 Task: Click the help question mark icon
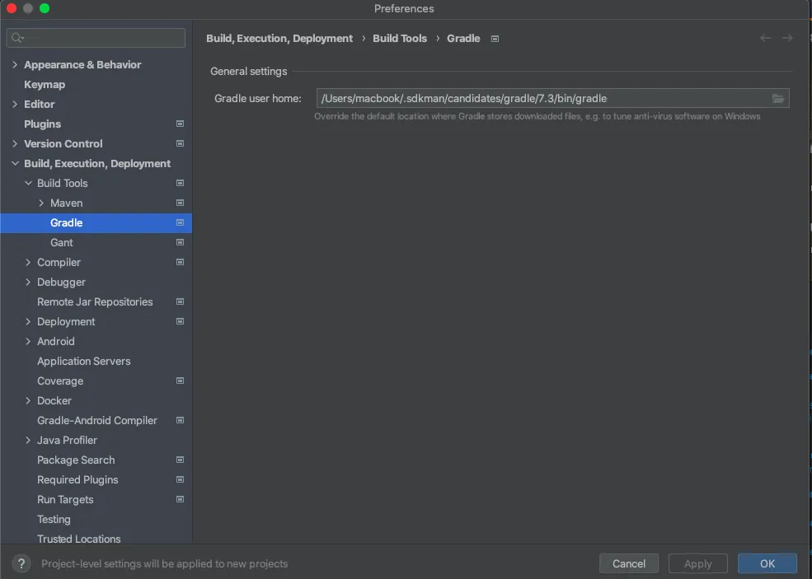point(23,564)
